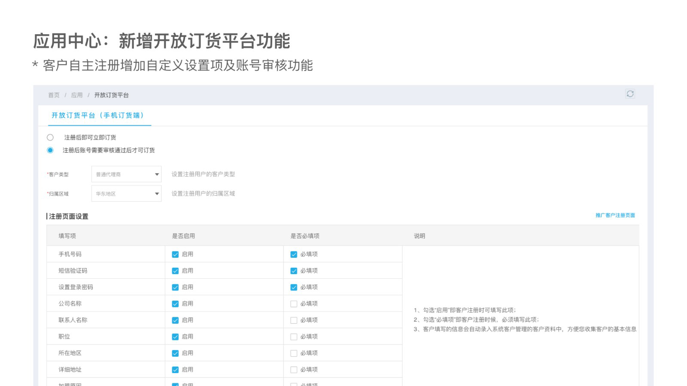Image resolution: width=687 pixels, height=386 pixels.
Task: Toggle 启用 checkbox for 职位
Action: [x=175, y=337]
